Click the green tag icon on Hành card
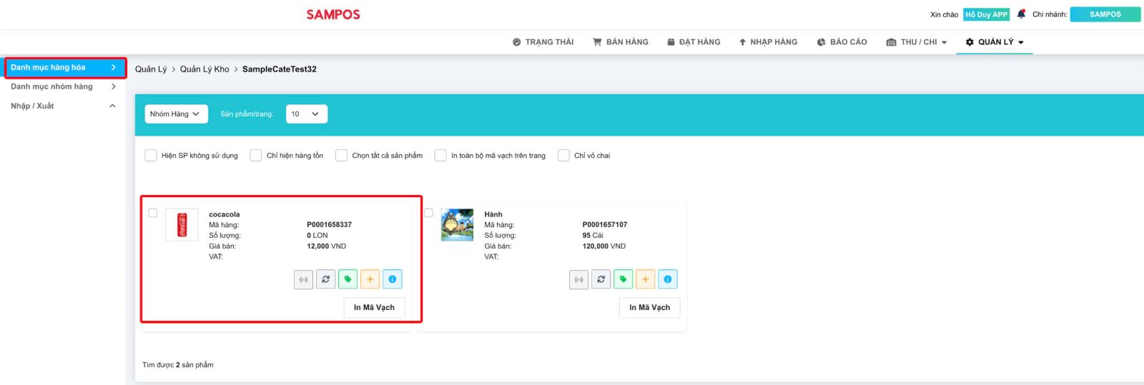 [x=623, y=279]
